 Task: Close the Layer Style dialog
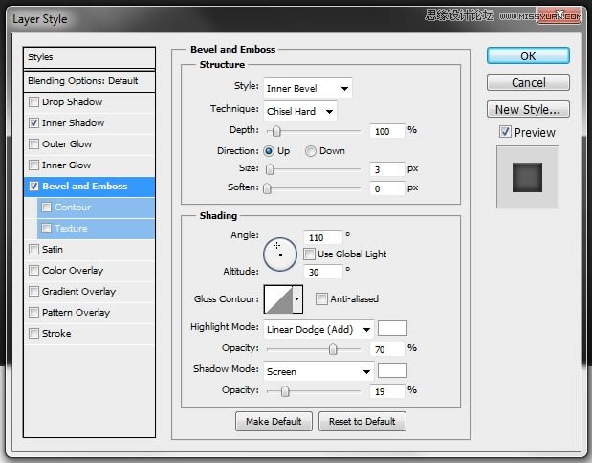(x=559, y=15)
